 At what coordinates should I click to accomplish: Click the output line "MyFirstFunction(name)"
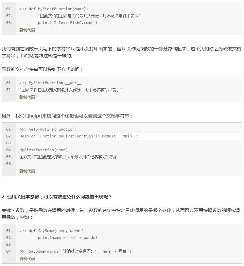pos(44,150)
